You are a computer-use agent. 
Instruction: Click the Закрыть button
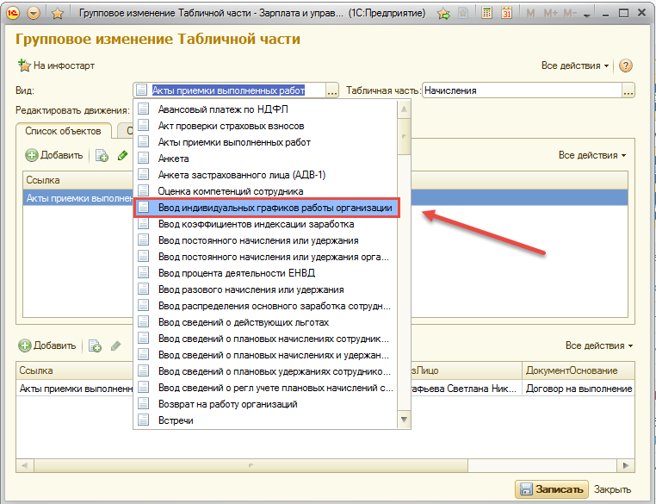click(x=612, y=489)
